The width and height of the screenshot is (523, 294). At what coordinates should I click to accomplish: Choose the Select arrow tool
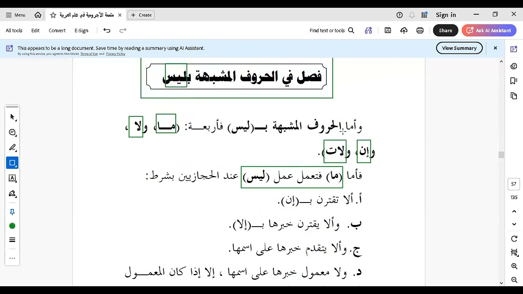pos(12,117)
